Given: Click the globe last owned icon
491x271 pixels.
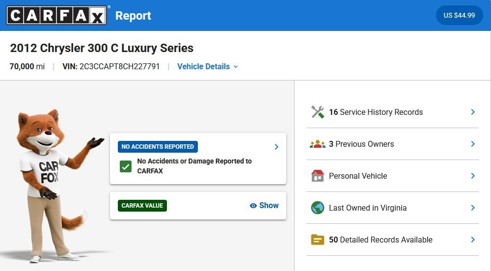Looking at the screenshot, I should point(318,208).
